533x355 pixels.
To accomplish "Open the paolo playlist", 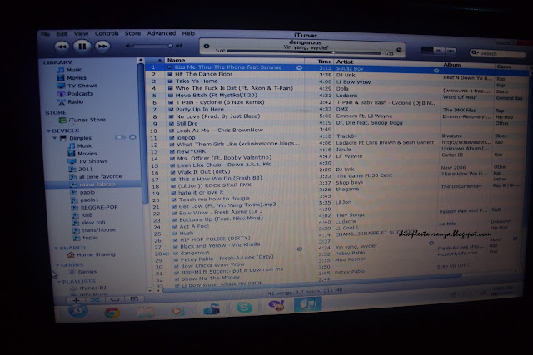I will [87, 192].
